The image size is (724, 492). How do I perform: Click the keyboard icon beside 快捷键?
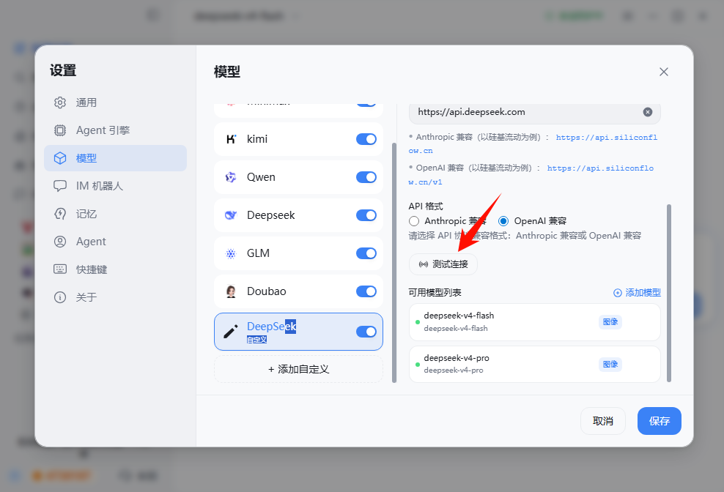click(x=60, y=269)
